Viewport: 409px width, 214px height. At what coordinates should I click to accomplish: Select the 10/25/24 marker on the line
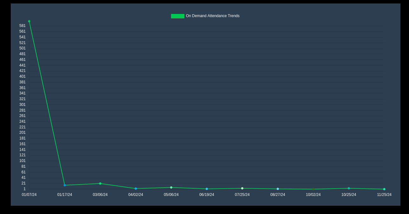(x=348, y=188)
